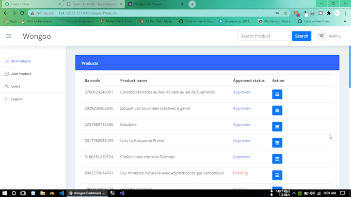
Task: Click the Product name column header
Action: pyautogui.click(x=134, y=80)
